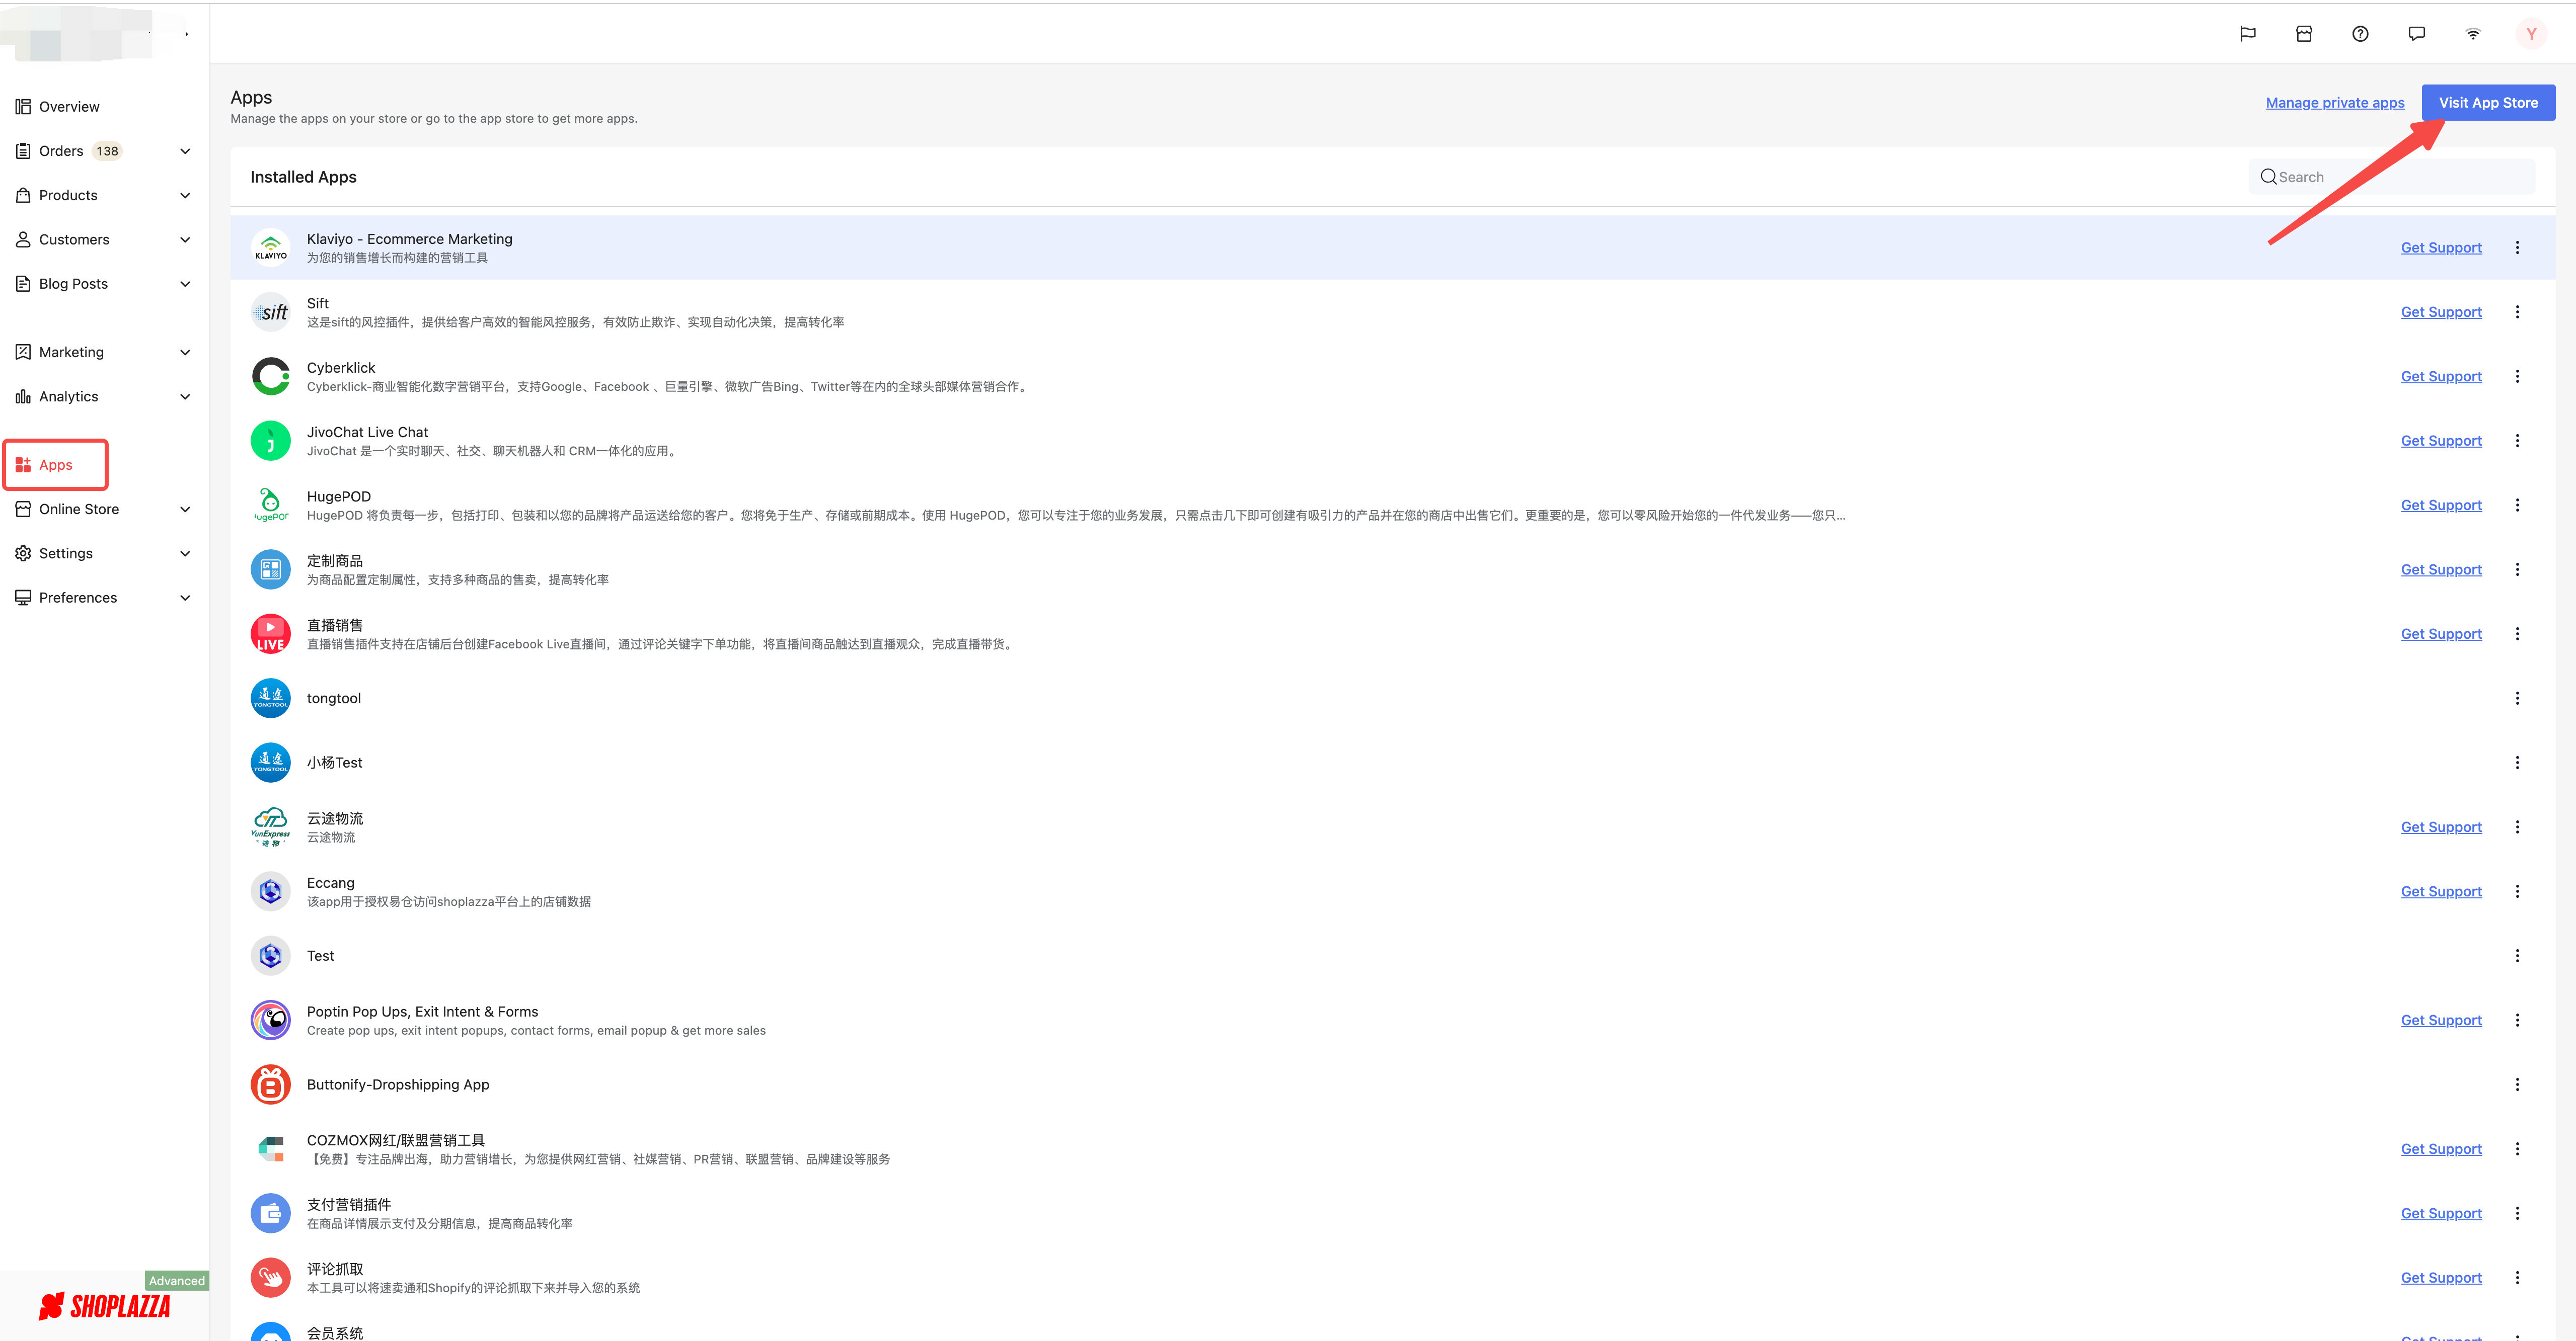
Task: Click the 支付营销插件 wallet icon
Action: [x=271, y=1213]
